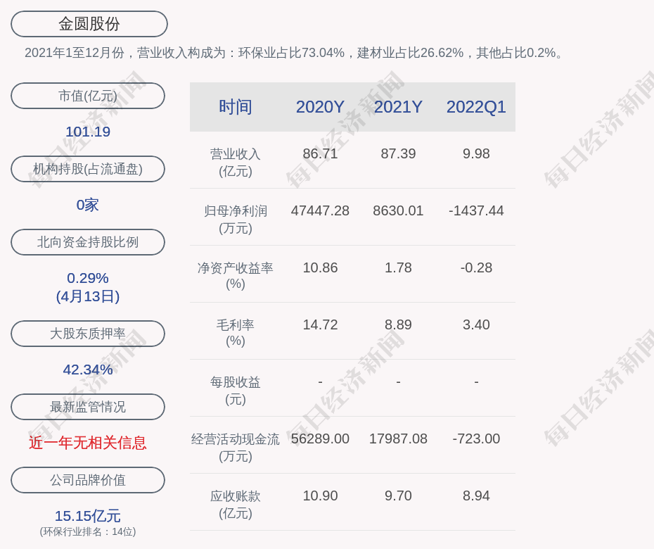Image resolution: width=654 pixels, height=549 pixels.
Task: Click the 金圆股份 company name pill
Action: (89, 24)
